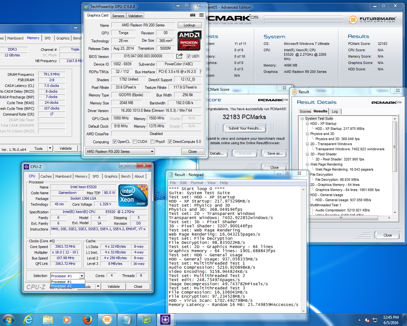Open the File menu in Notepad
407x326 pixels.
pos(173,183)
